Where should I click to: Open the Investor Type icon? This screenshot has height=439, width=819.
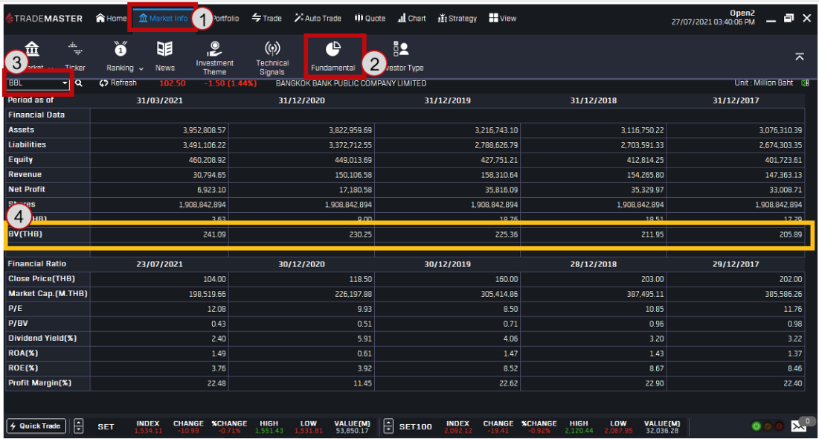click(x=402, y=56)
